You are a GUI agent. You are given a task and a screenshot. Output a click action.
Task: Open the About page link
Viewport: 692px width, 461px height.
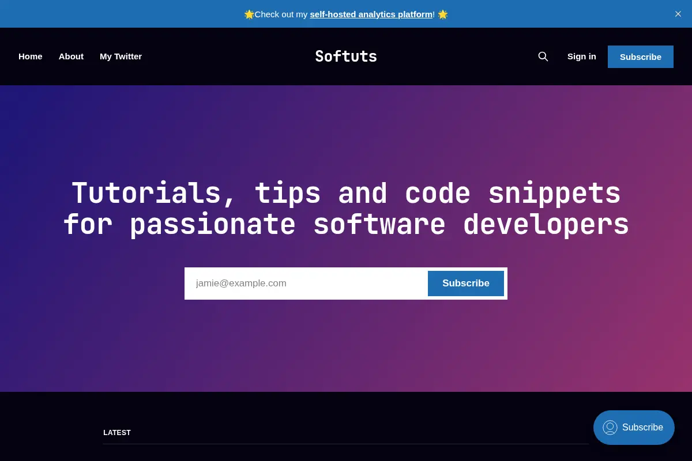(x=71, y=56)
